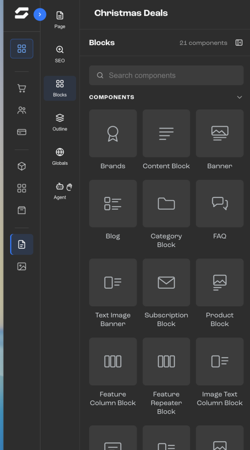This screenshot has height=450, width=250.
Task: Switch to the Page tab
Action: point(60,20)
